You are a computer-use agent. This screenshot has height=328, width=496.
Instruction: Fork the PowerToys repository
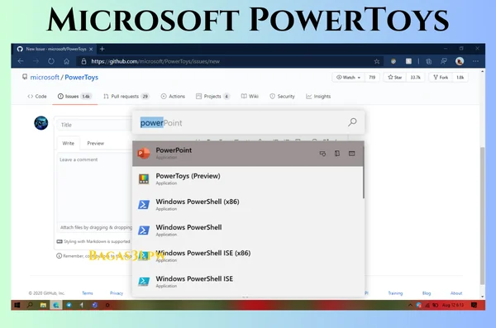point(441,77)
